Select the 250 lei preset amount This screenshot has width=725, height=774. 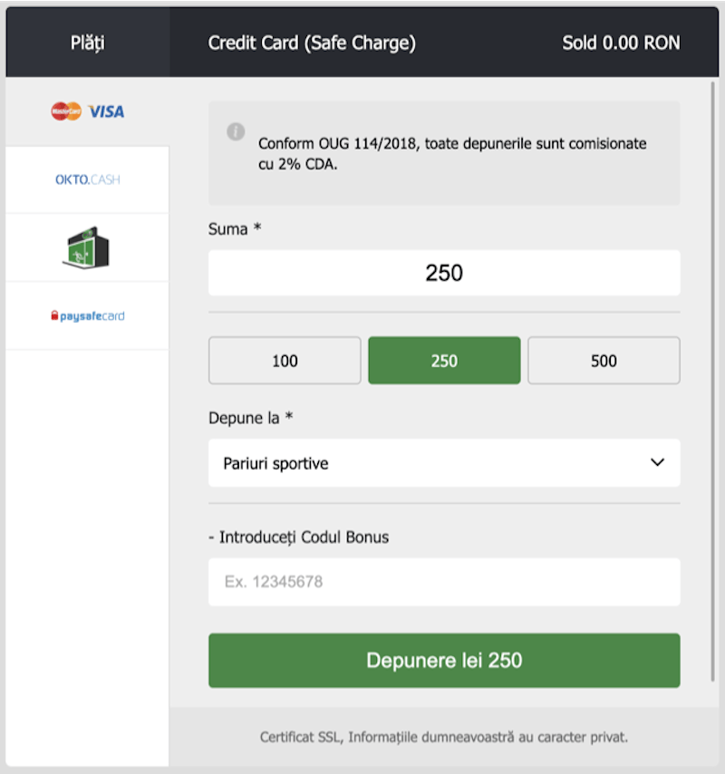pyautogui.click(x=443, y=360)
